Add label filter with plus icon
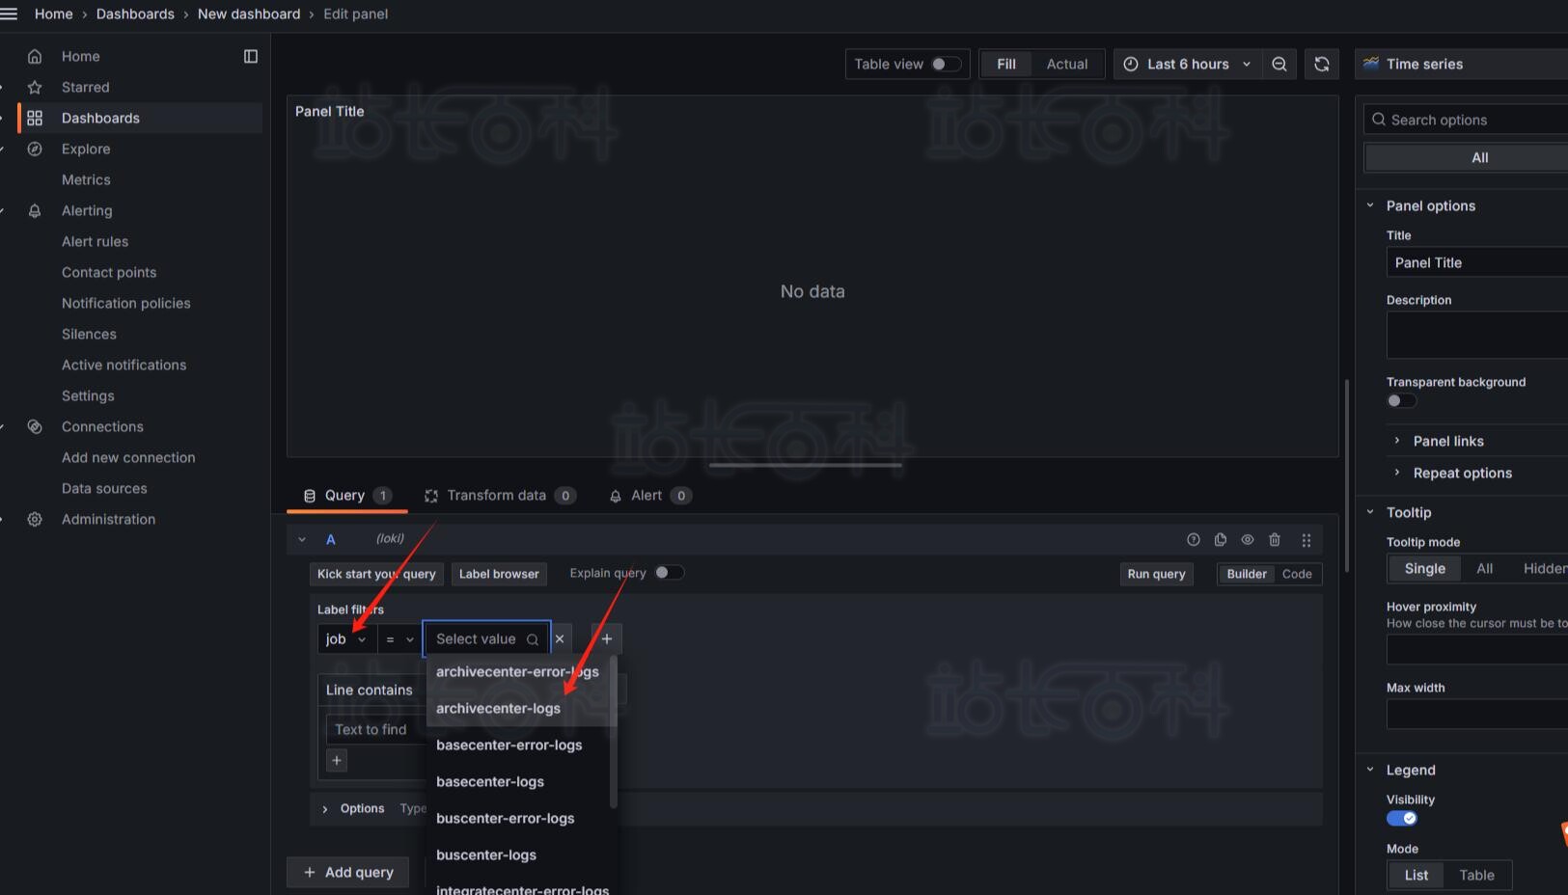 pos(607,638)
